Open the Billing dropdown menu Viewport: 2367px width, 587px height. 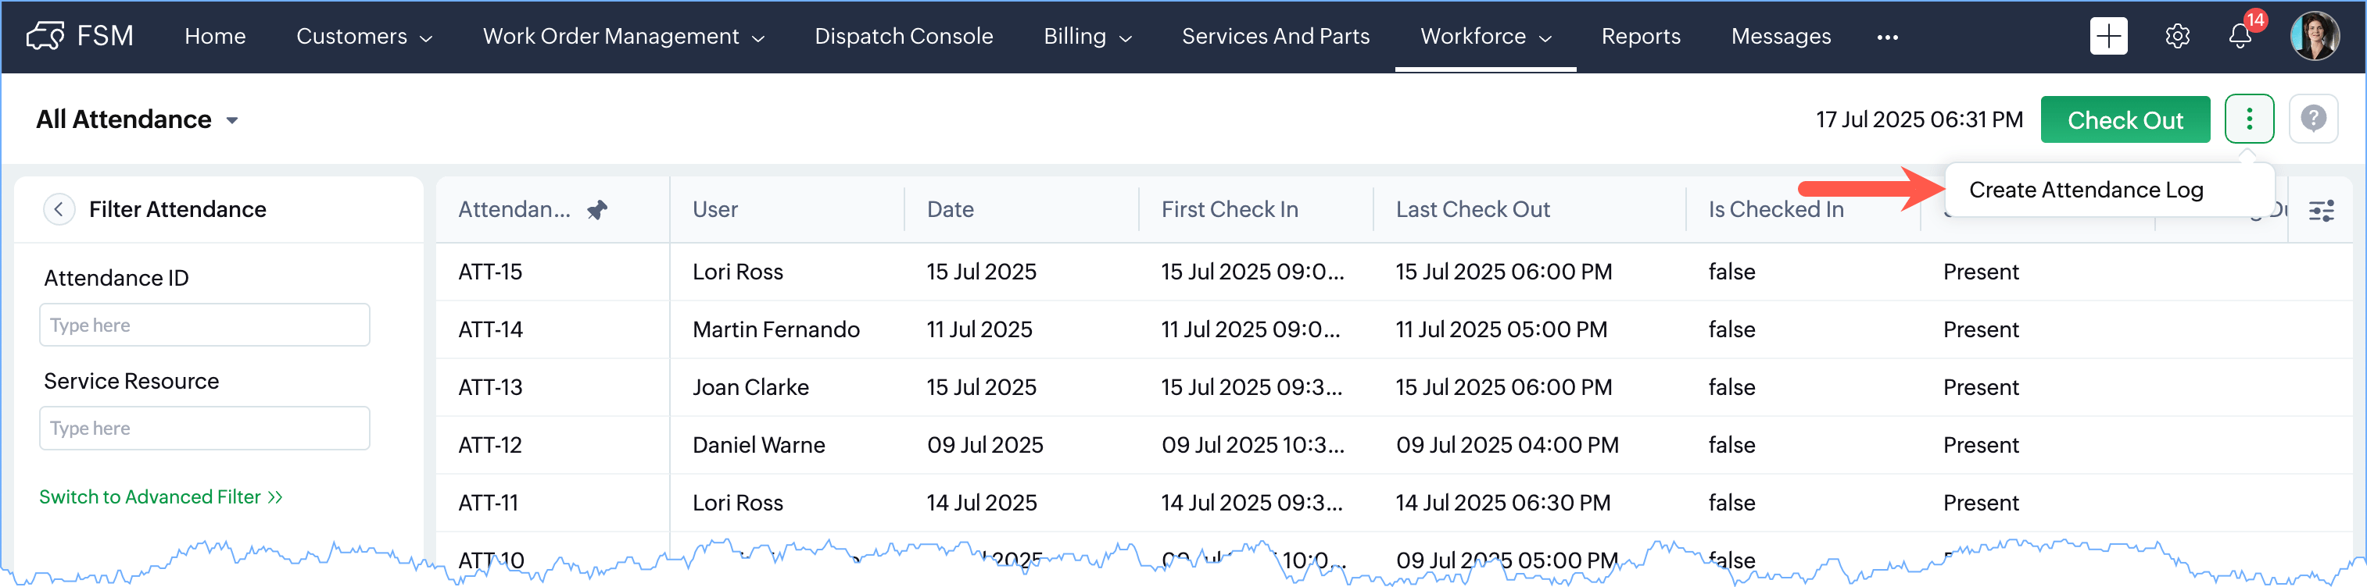pyautogui.click(x=1087, y=37)
